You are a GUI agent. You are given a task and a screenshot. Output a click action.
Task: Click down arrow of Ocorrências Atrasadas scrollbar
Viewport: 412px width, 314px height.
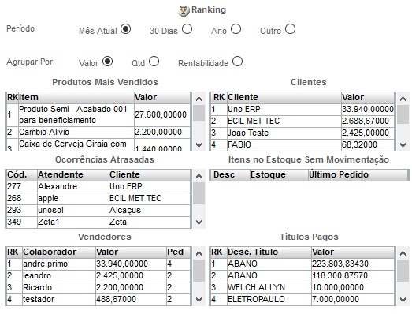pos(199,222)
